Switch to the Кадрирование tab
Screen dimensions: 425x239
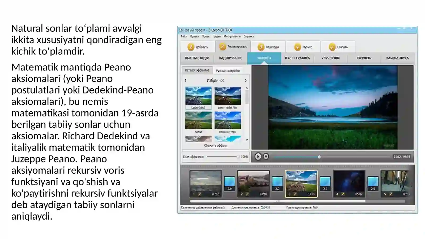[231, 58]
